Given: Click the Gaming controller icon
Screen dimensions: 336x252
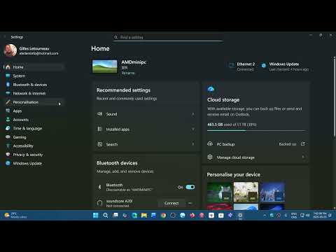Looking at the screenshot, I should pyautogui.click(x=8, y=137).
